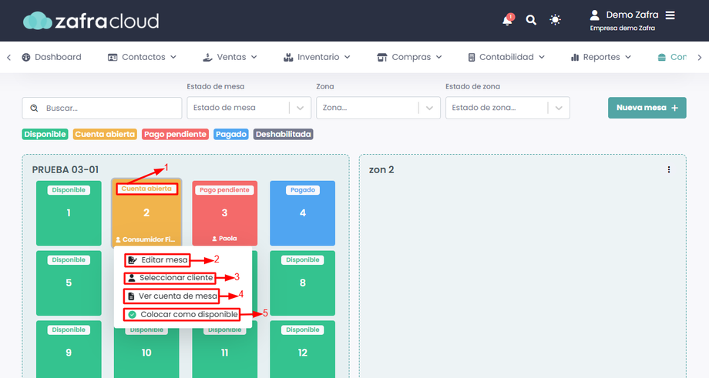
Task: Click the Seleccionar cliente person icon
Action: click(x=132, y=278)
